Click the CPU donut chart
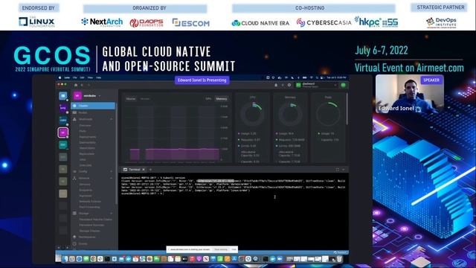476x268 pixels. pos(252,115)
